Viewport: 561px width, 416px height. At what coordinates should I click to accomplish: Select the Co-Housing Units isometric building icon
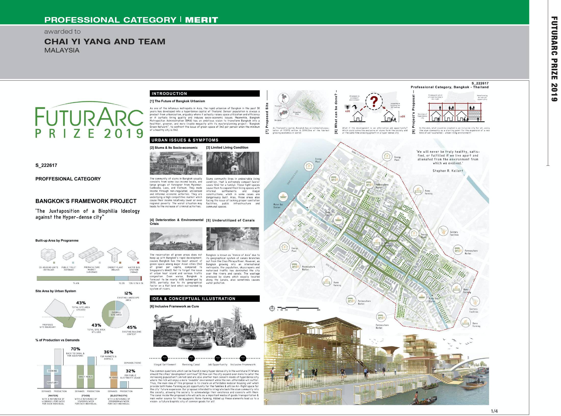pos(48,255)
